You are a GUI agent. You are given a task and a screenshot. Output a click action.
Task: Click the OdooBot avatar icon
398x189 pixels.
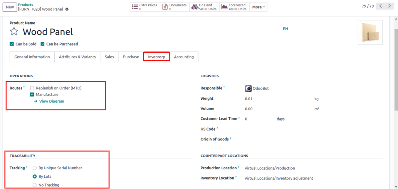[248, 88]
